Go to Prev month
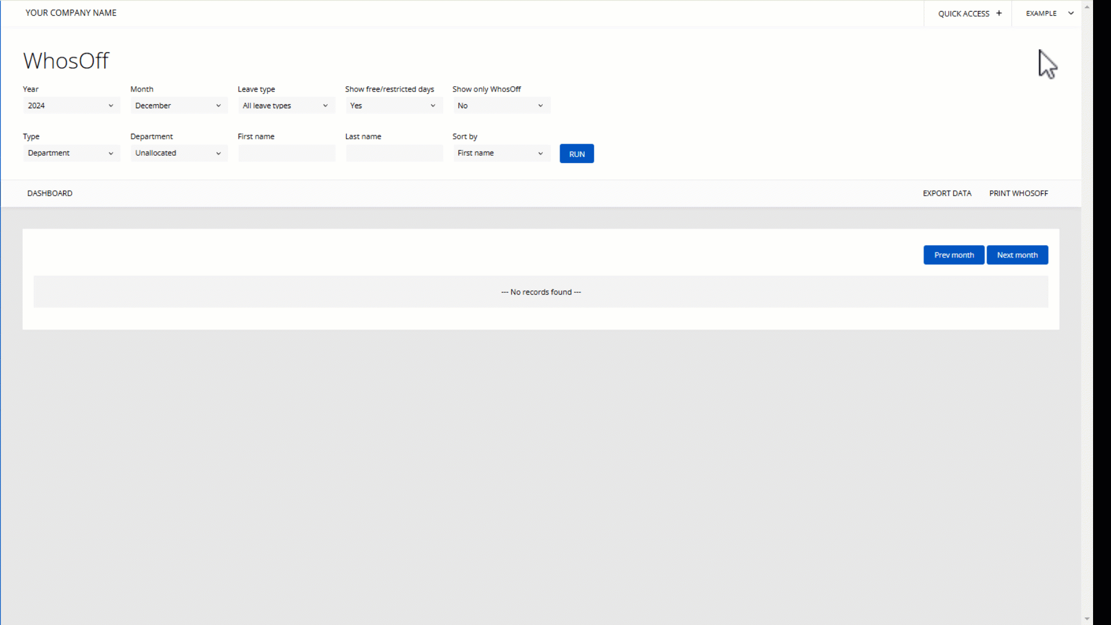The image size is (1111, 625). click(954, 255)
